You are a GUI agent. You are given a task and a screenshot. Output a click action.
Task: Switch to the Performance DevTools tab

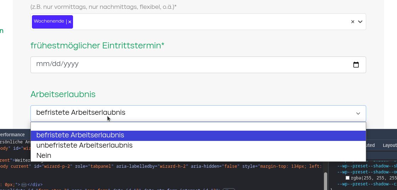pos(12,135)
